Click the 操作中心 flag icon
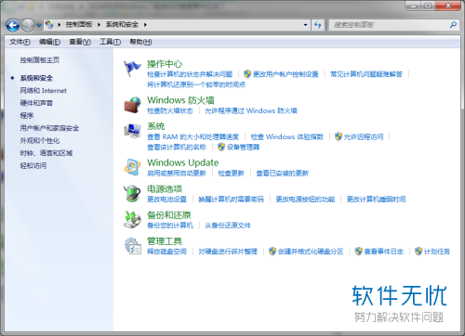 pyautogui.click(x=132, y=69)
